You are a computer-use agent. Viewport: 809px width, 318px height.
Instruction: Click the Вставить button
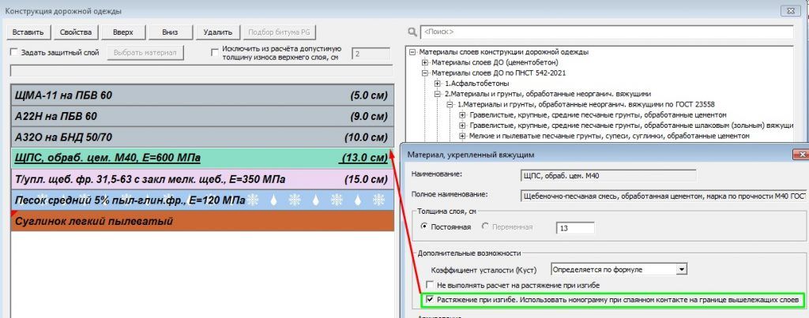[28, 32]
